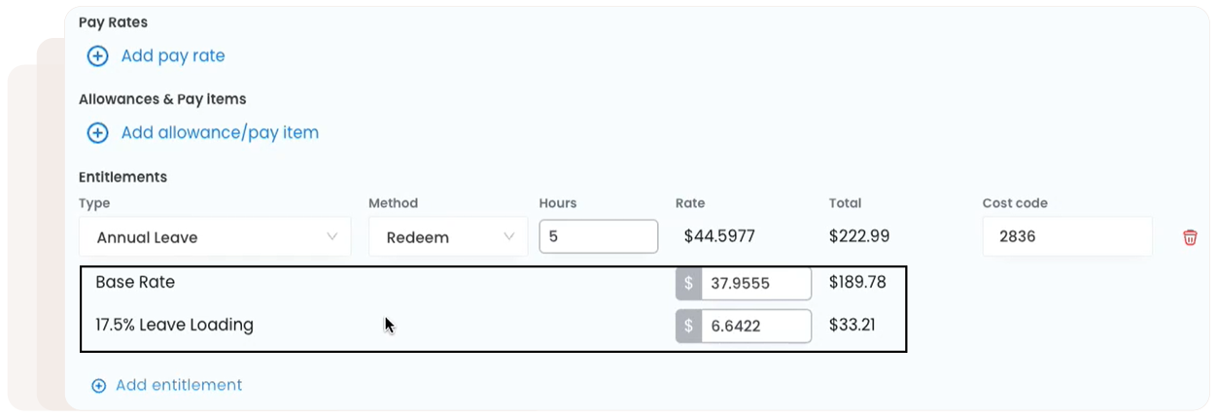
Task: Click the Add allowance/pay item link text
Action: click(220, 133)
